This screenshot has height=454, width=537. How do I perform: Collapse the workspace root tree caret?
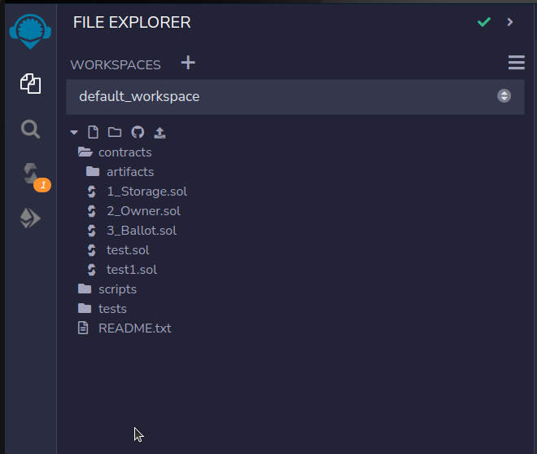[74, 132]
